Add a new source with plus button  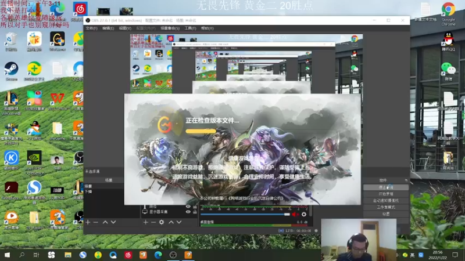click(146, 222)
